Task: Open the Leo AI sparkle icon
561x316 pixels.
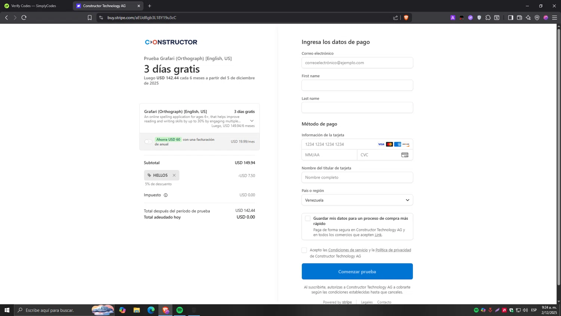Action: pyautogui.click(x=528, y=18)
